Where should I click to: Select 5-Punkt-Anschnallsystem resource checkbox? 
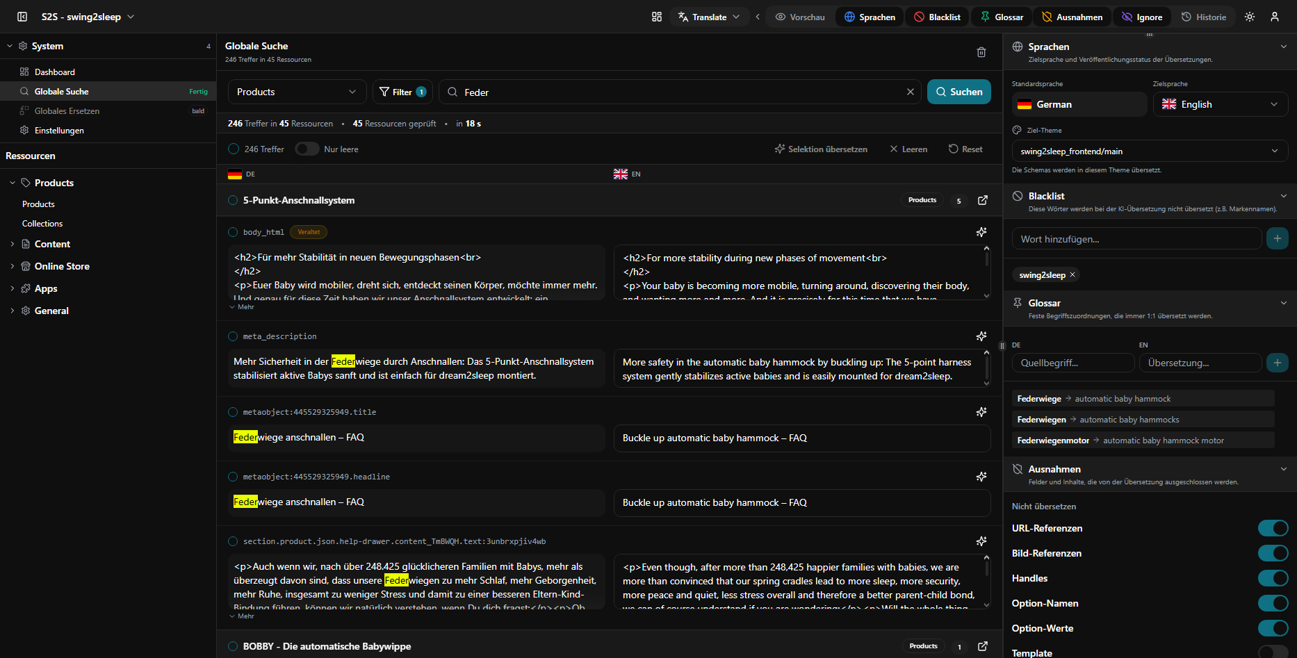(x=233, y=200)
